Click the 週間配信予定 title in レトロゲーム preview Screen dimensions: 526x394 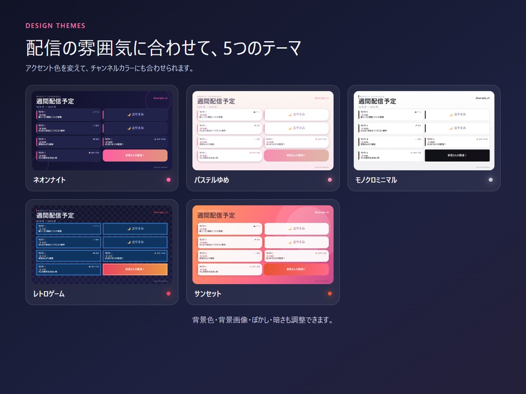[x=55, y=215]
